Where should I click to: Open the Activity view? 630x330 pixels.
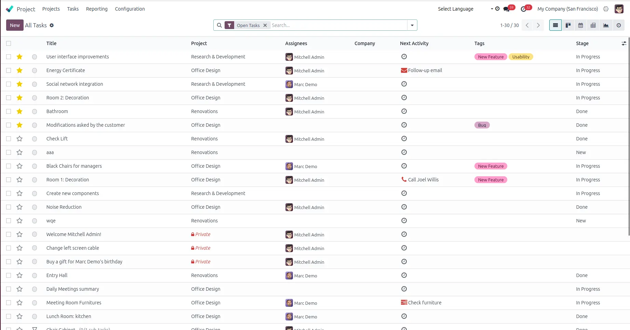[618, 25]
